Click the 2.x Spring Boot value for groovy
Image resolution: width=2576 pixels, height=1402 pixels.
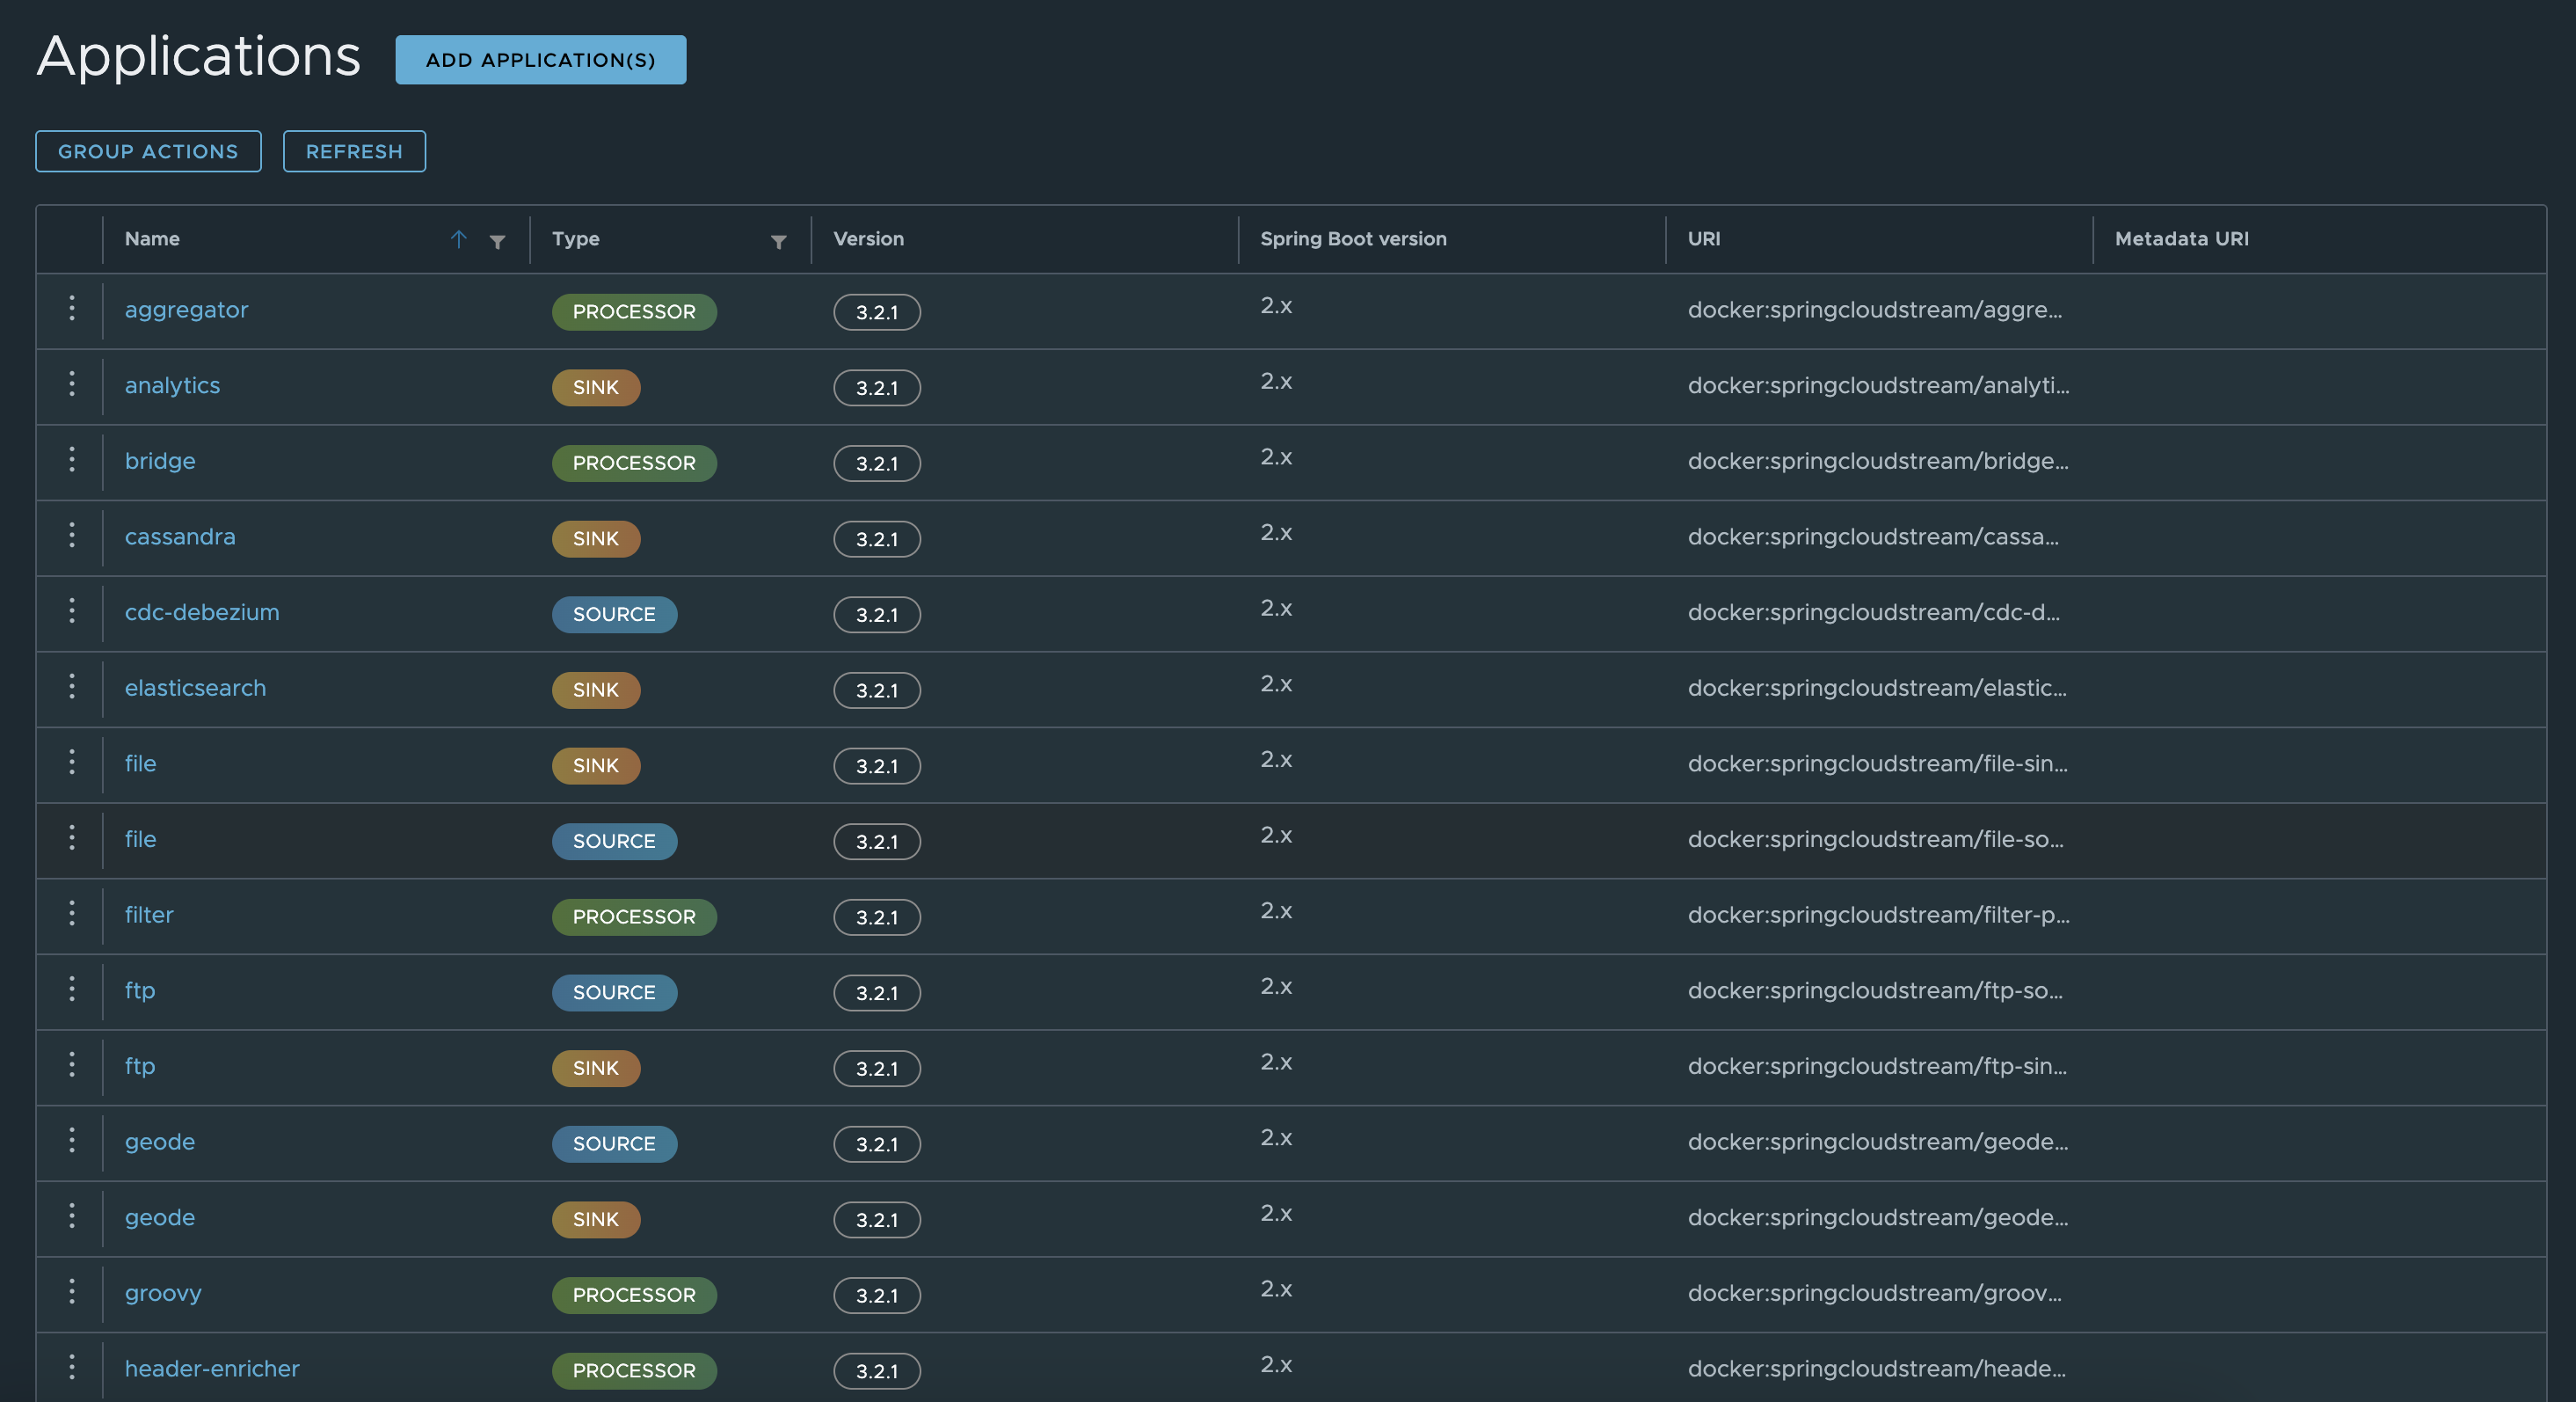1276,1289
